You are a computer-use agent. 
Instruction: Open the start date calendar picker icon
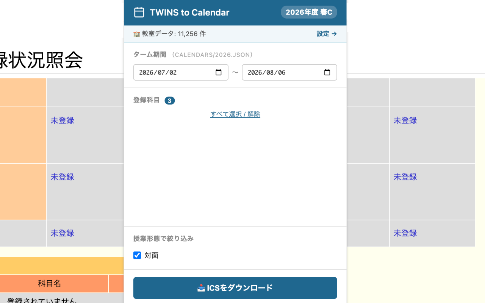pos(219,72)
